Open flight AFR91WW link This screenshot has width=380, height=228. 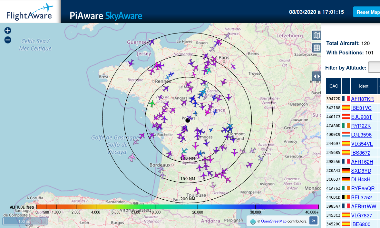(x=364, y=206)
